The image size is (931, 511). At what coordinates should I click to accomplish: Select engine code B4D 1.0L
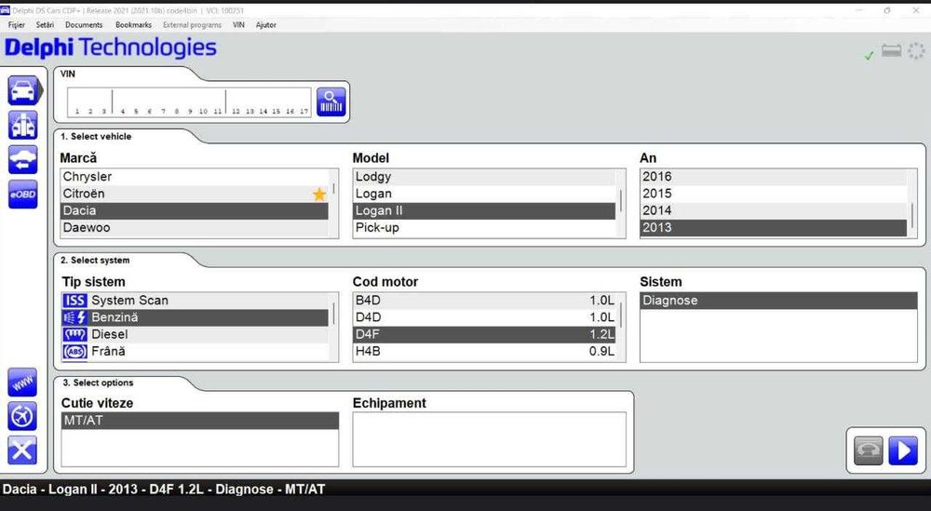pyautogui.click(x=484, y=301)
